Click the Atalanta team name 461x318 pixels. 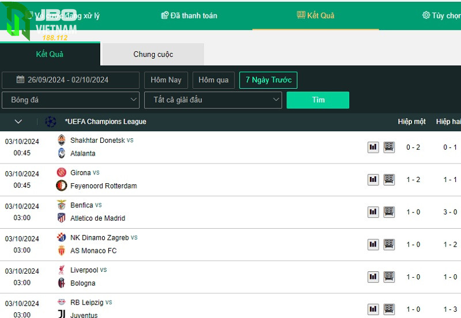tap(83, 153)
